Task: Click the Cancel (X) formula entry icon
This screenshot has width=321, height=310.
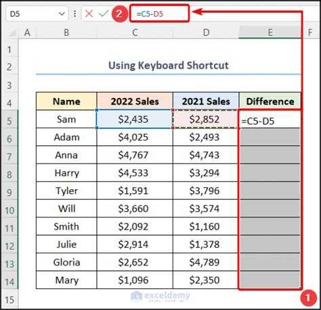Action: [x=89, y=14]
